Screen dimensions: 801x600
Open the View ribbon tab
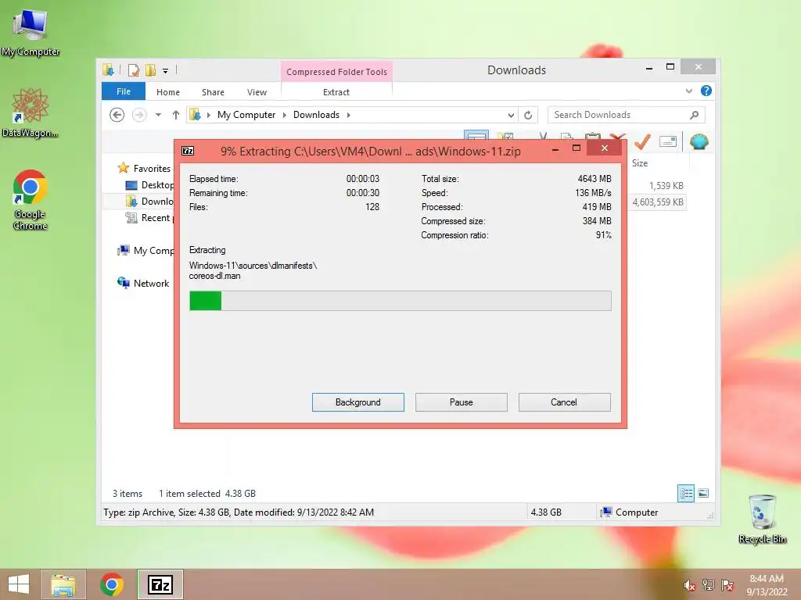pos(257,92)
